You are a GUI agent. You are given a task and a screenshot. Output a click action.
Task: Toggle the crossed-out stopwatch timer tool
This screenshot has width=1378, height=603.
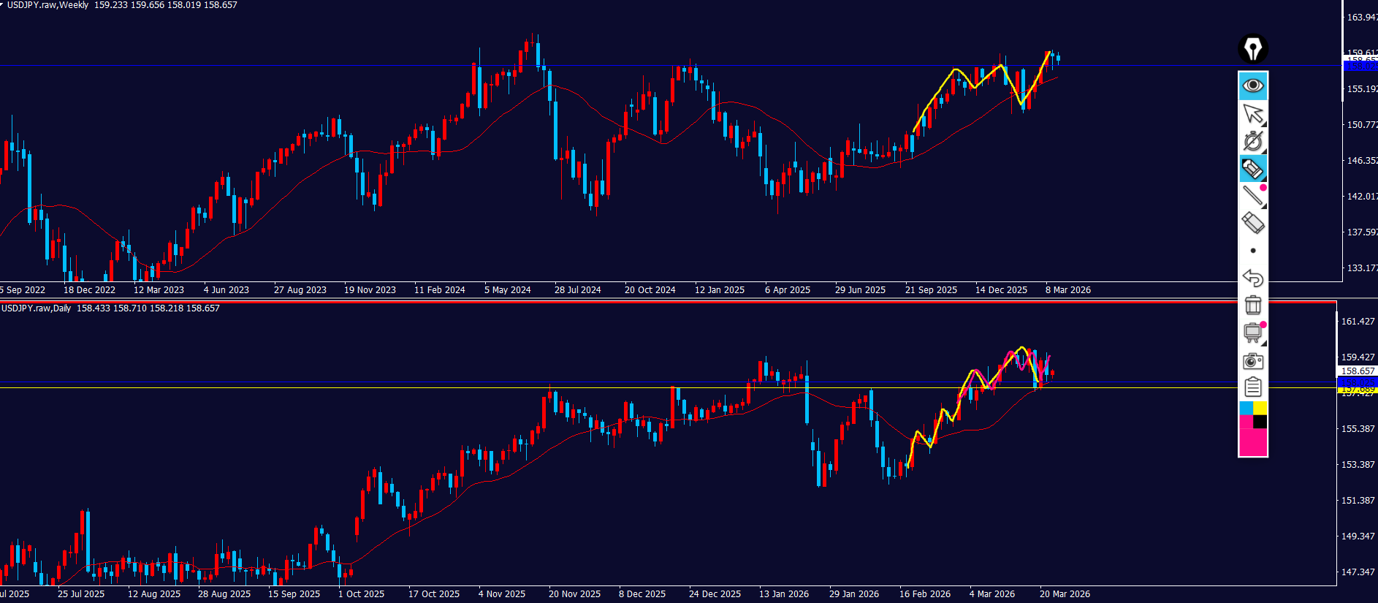pyautogui.click(x=1252, y=141)
